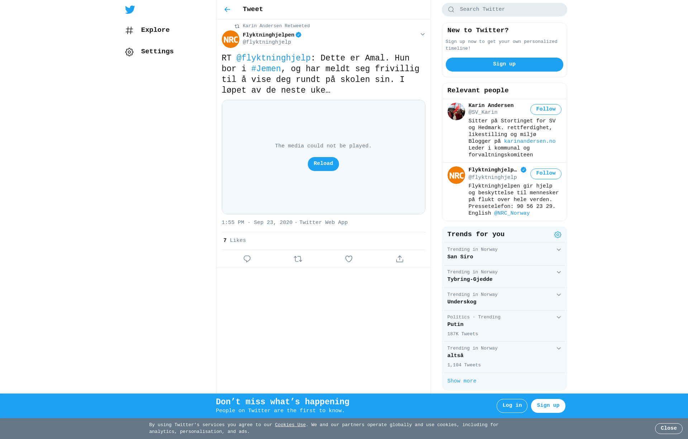Click the reply speech bubble icon

click(247, 259)
